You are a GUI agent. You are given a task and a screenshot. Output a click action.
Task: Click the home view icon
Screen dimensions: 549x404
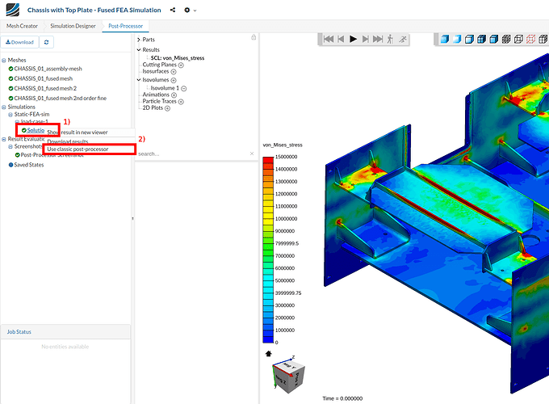click(269, 354)
